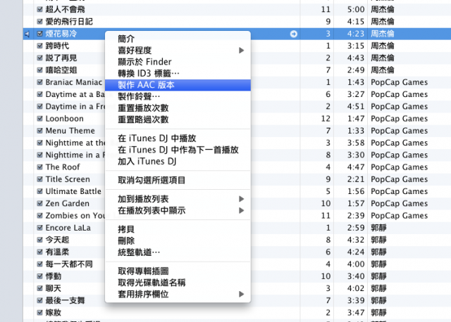Click artist 周杰倫 in 愛的飛行日記 row
This screenshot has width=451, height=322.
click(382, 22)
